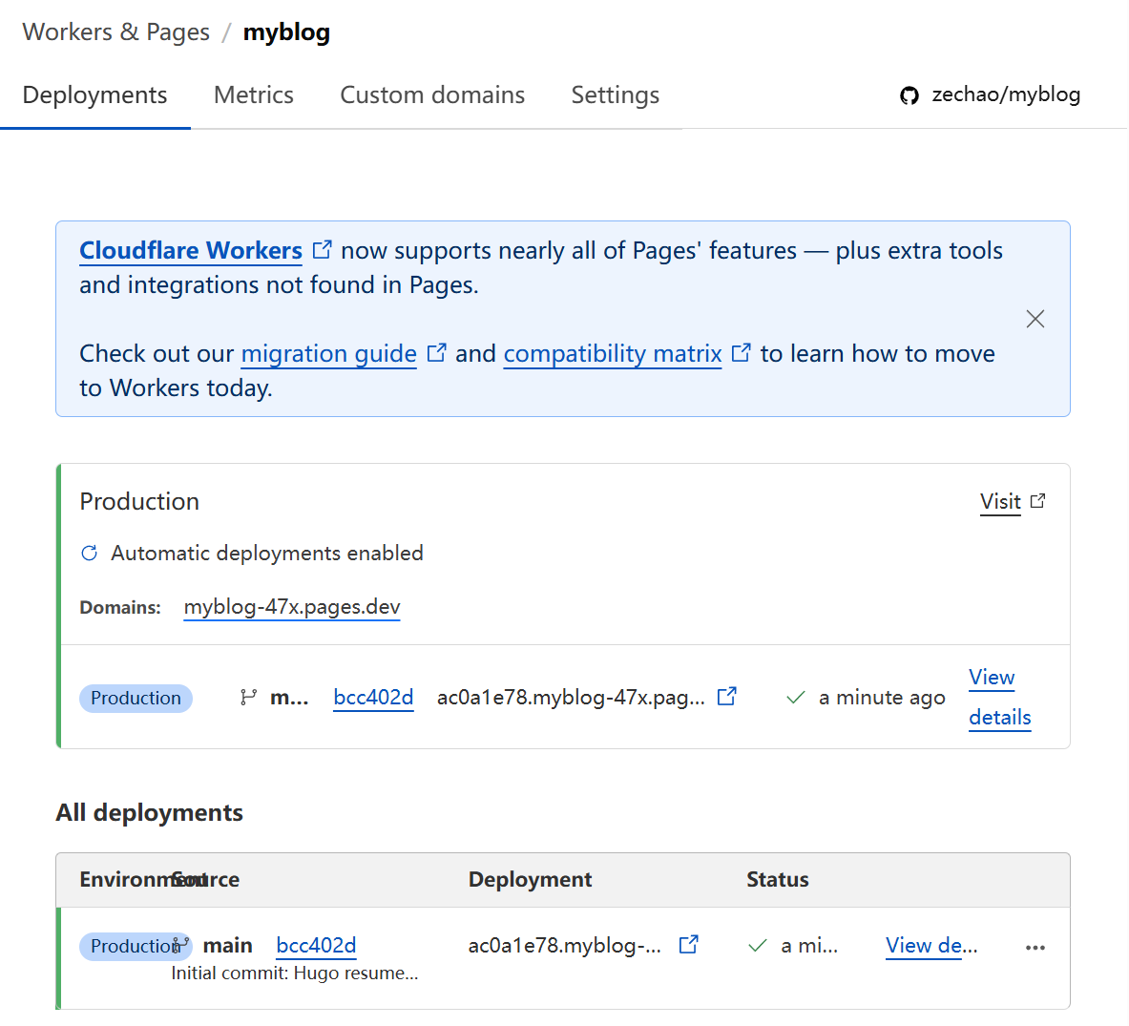Click the ac0a1e78.myblog-47x.pag... deployment URL

571,698
